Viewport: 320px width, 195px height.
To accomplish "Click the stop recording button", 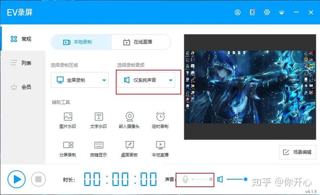I will click(38, 179).
